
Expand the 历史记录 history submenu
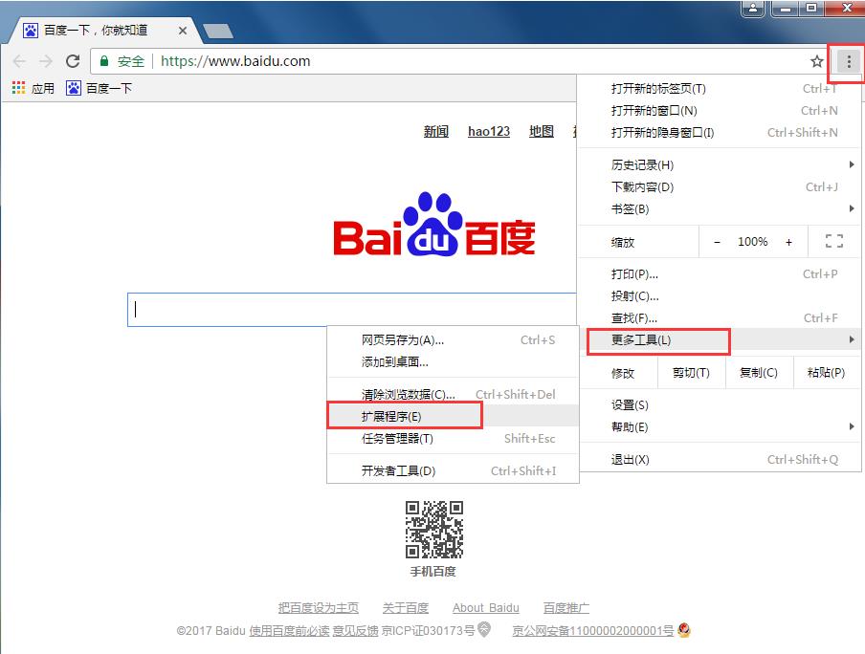click(x=854, y=164)
